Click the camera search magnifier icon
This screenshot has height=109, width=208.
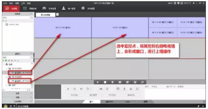pos(31,58)
